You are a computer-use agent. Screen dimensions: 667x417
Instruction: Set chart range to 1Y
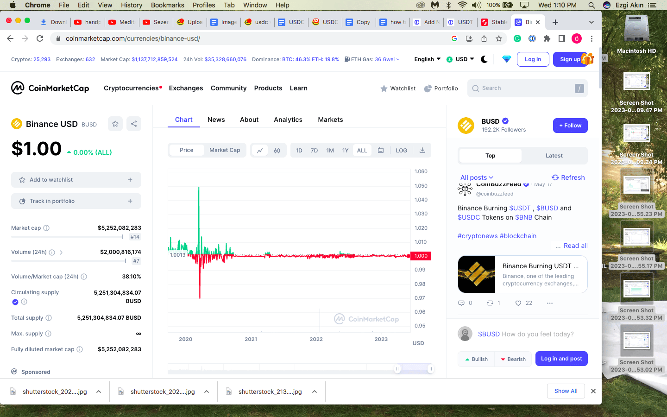tap(345, 151)
